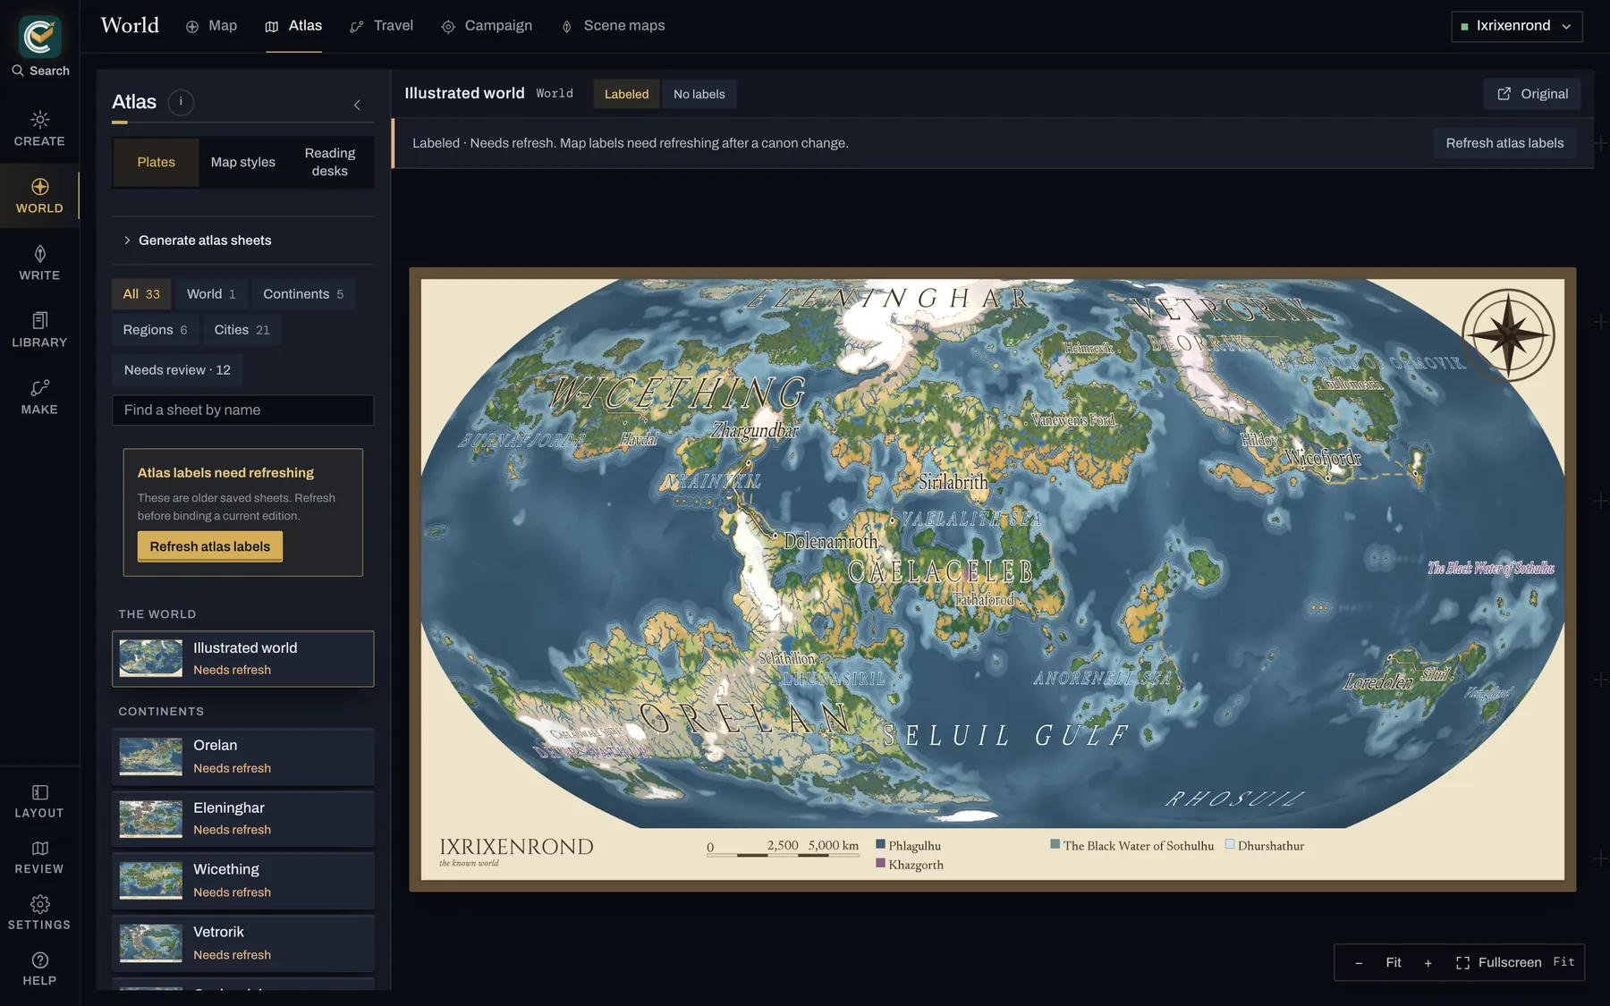Image resolution: width=1610 pixels, height=1006 pixels.
Task: Open the Orelan continent sheet
Action: (243, 757)
